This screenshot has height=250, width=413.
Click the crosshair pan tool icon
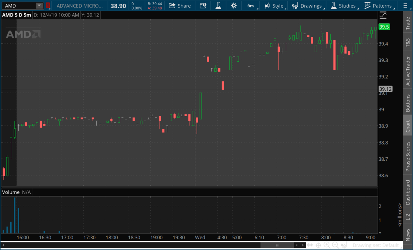[x=319, y=245]
